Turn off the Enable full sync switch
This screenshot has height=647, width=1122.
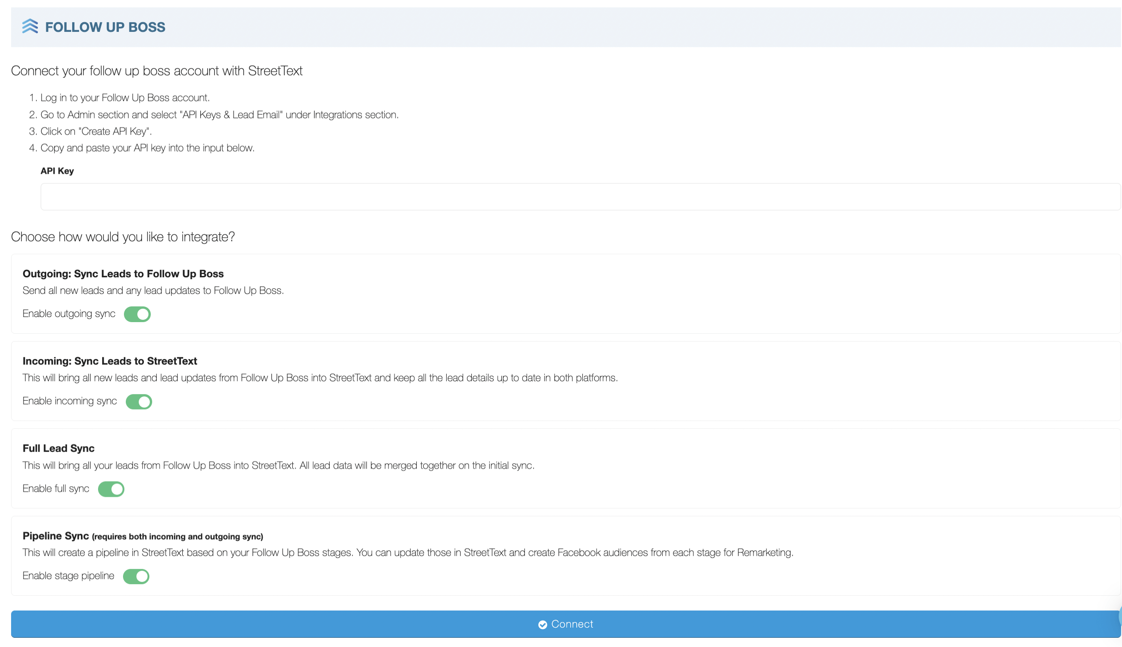(111, 489)
